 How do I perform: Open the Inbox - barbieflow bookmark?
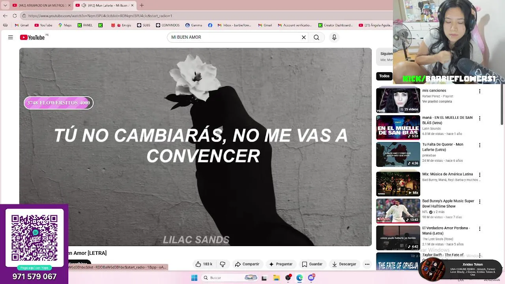(234, 25)
